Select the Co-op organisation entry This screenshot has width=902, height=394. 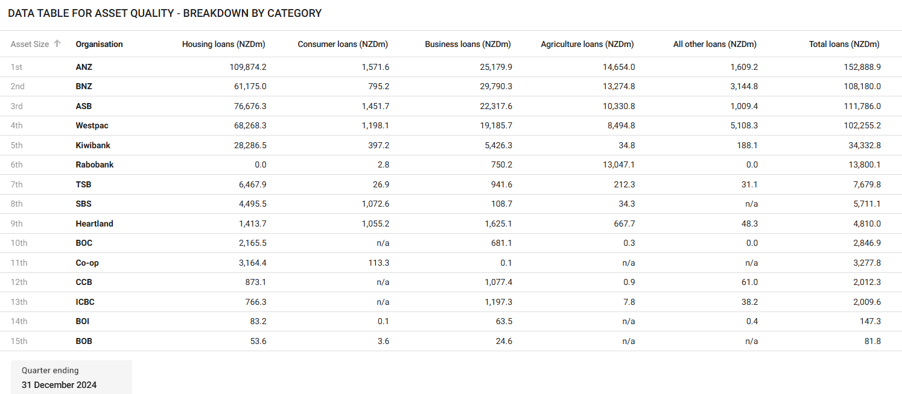(87, 263)
